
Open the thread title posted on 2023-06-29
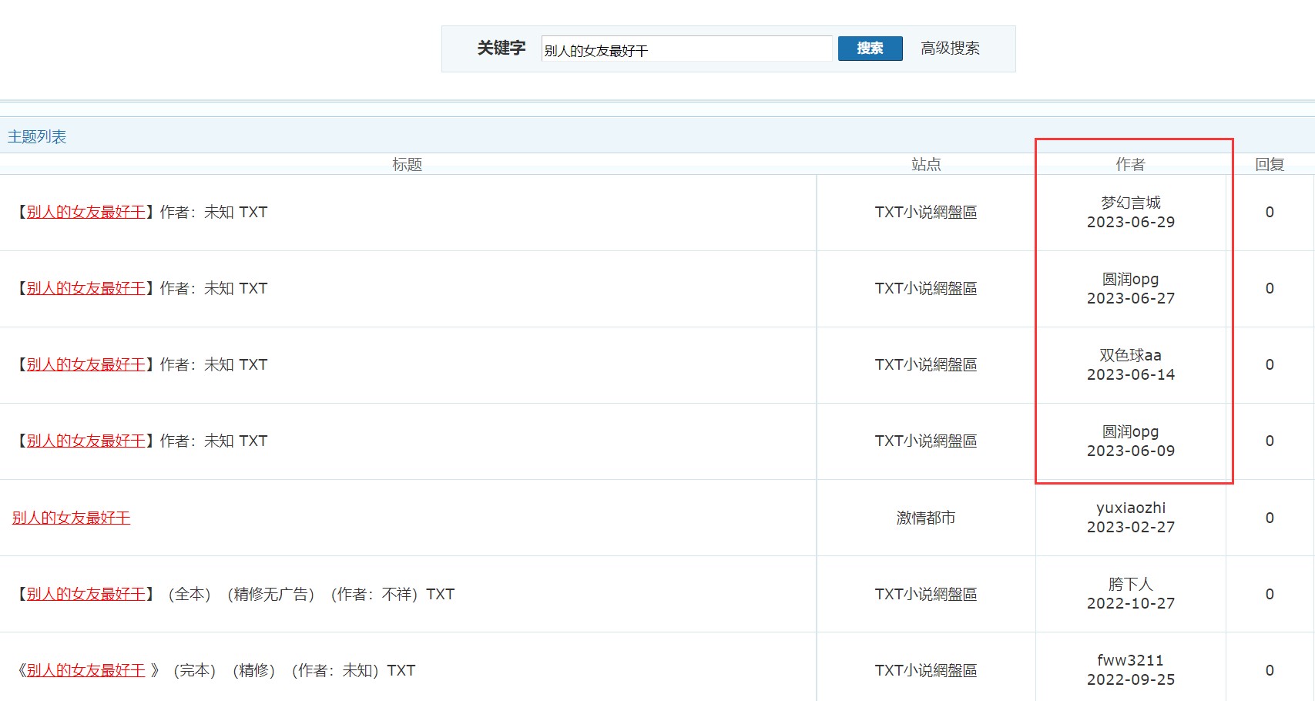point(86,213)
